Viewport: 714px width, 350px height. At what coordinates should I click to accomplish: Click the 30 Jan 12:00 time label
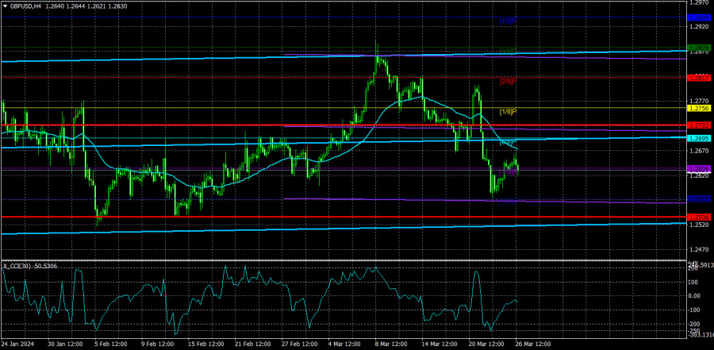[67, 343]
